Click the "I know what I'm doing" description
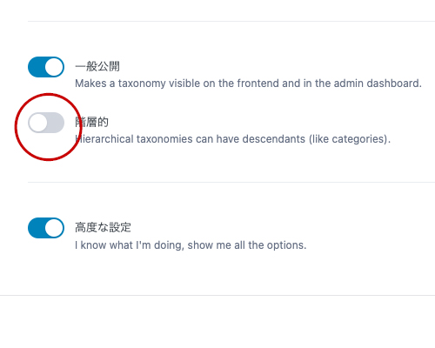The image size is (435, 348). click(191, 245)
